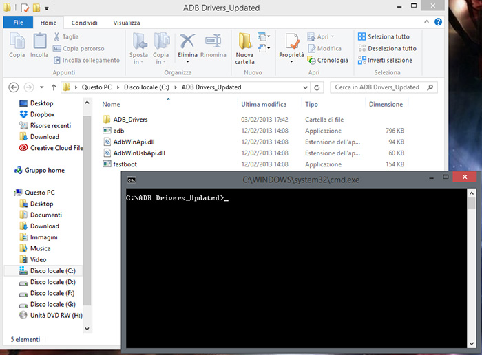The width and height of the screenshot is (482, 355).
Task: Collapse the ribbon with the chevron
Action: [x=426, y=22]
